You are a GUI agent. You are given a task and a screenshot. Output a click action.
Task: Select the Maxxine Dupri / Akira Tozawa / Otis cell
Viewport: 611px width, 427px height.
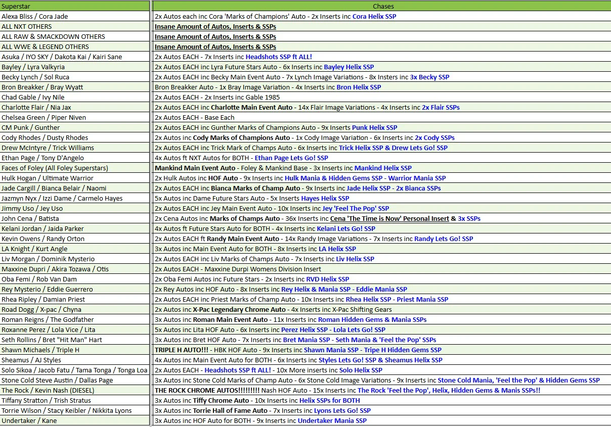tap(75, 269)
